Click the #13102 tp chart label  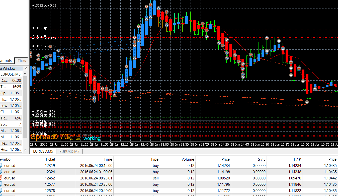40,28
